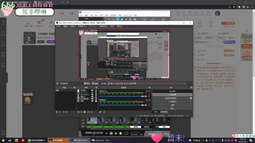Viewport: 255px width, 143px height.
Task: Open the 停靠窗口(D) menu in OBS
Action: 82,26
